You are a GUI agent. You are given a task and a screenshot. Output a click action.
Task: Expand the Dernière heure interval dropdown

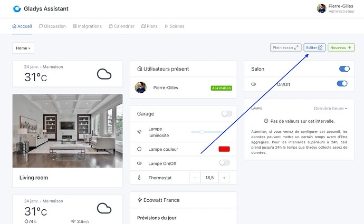coord(331,109)
